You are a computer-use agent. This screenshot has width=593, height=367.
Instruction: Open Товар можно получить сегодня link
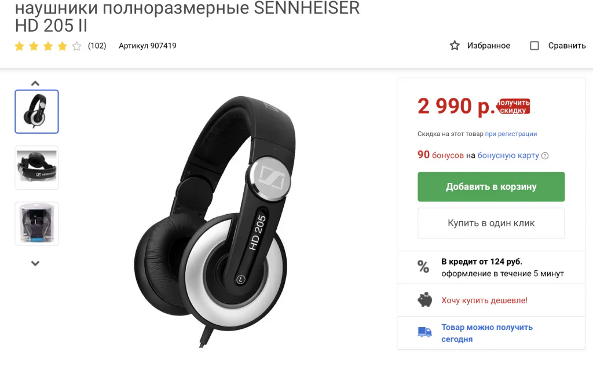[x=486, y=333]
